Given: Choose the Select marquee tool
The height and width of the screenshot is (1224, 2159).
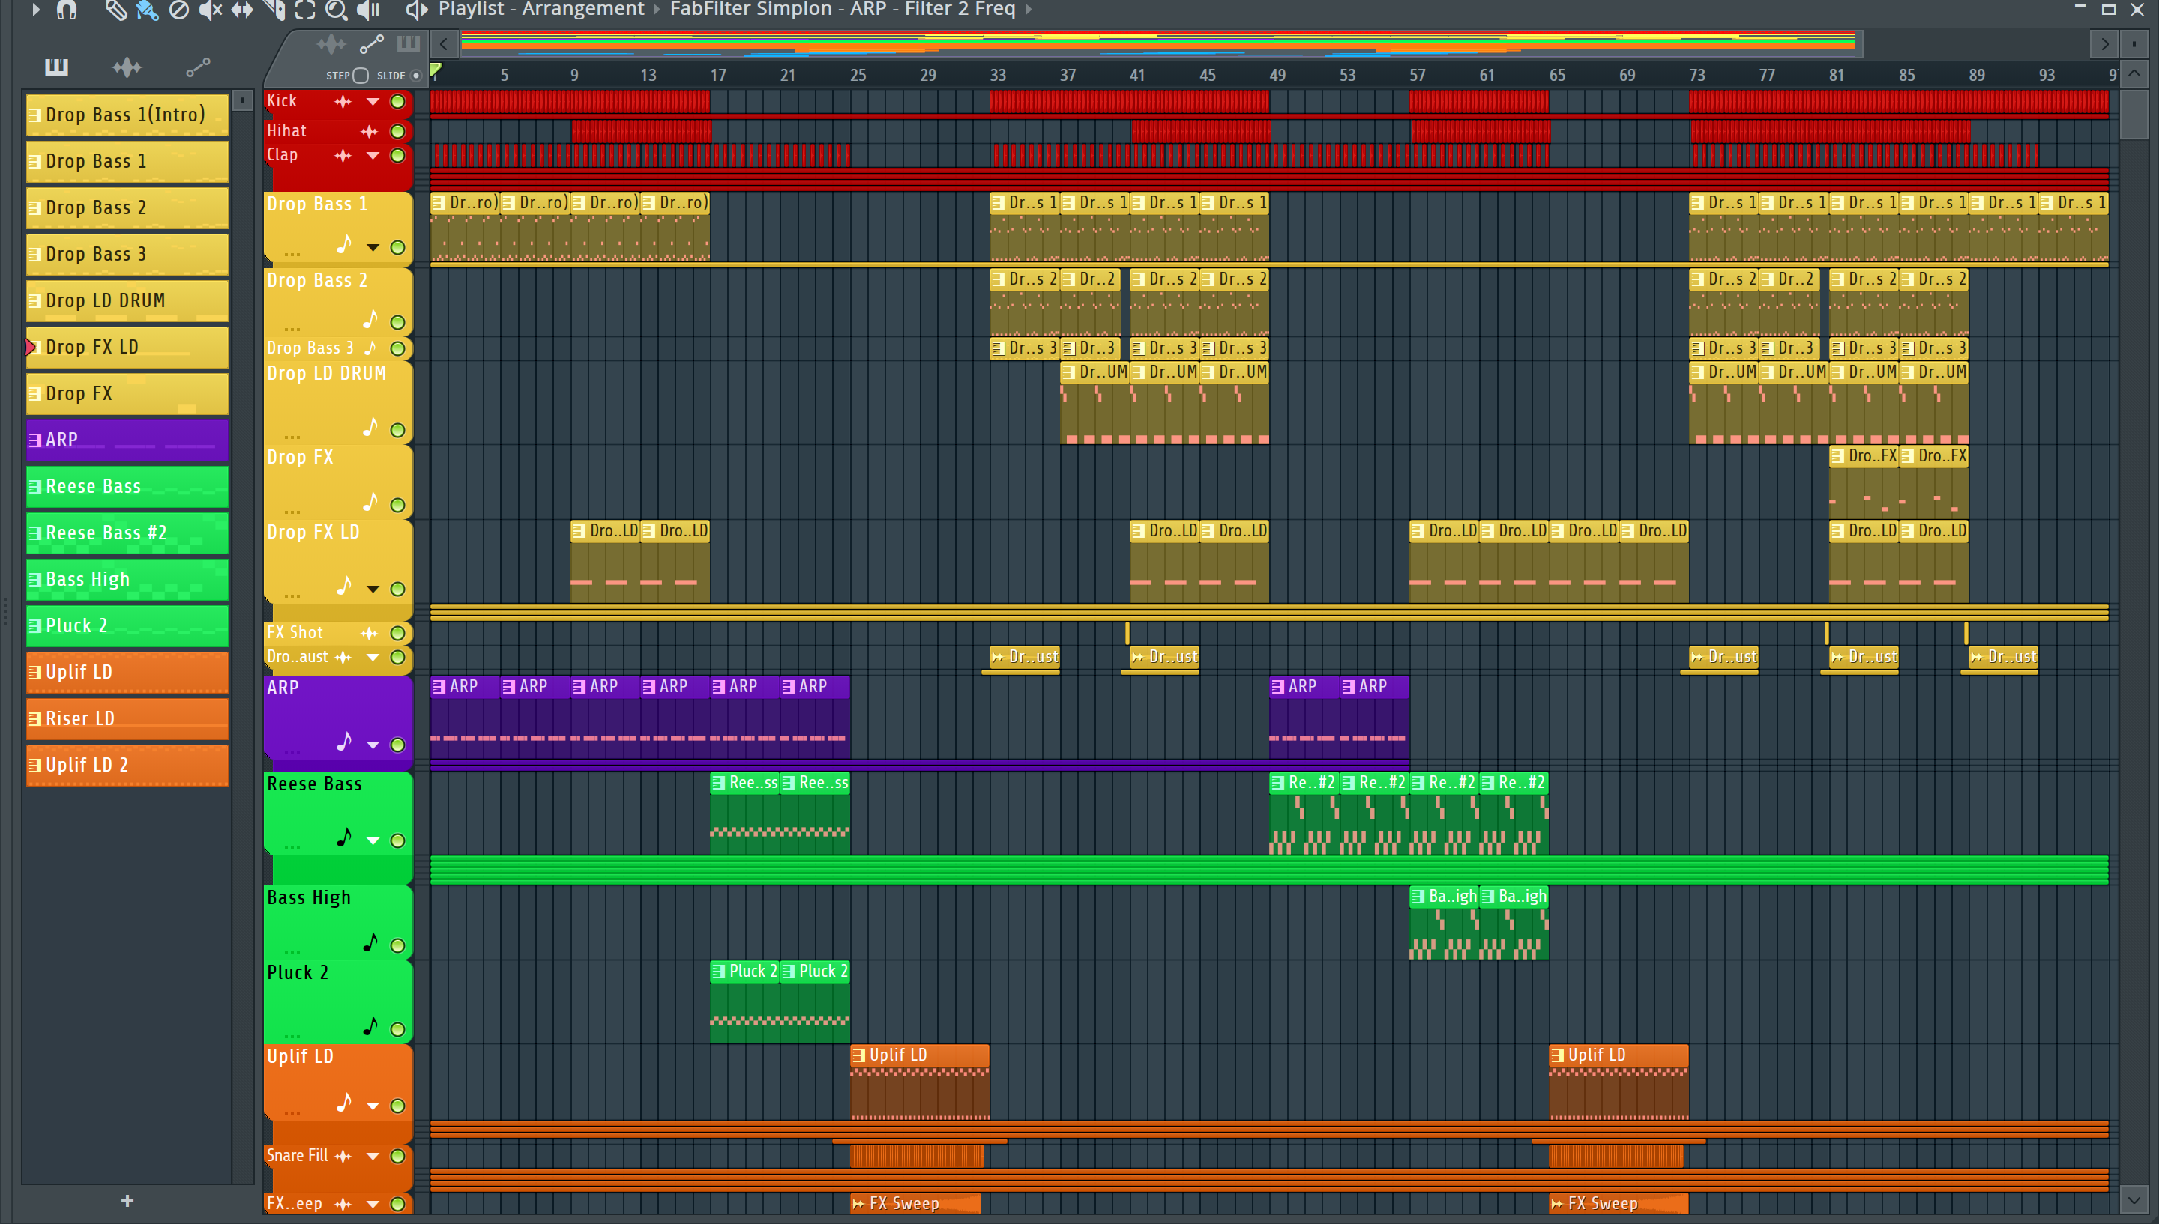Looking at the screenshot, I should [305, 10].
